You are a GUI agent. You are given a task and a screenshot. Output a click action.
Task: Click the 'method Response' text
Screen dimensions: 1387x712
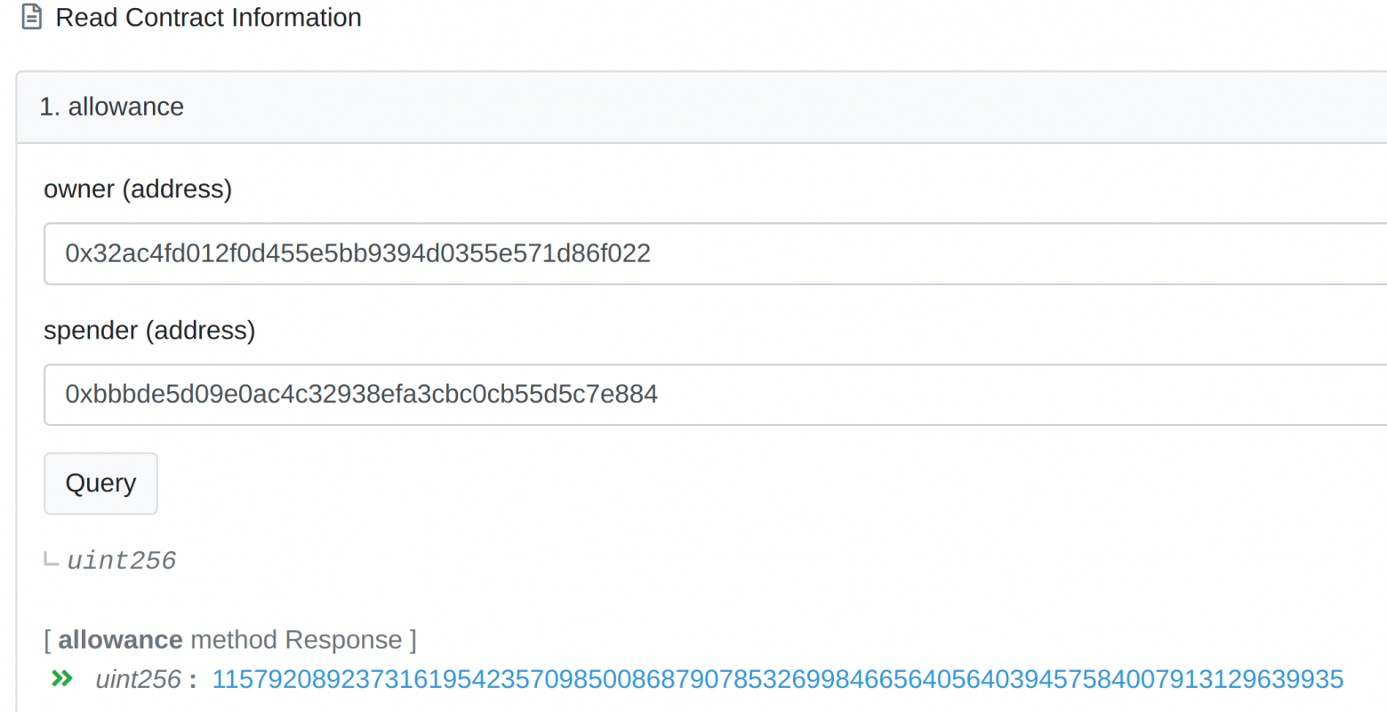tap(296, 640)
